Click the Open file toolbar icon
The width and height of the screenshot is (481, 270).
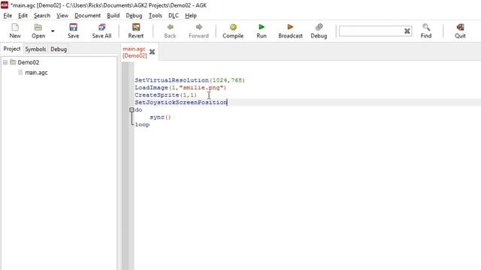38,31
